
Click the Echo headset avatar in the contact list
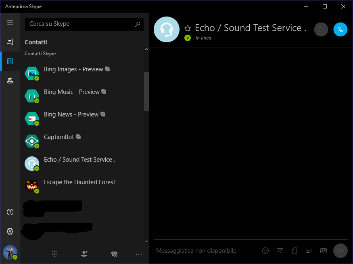[32, 164]
